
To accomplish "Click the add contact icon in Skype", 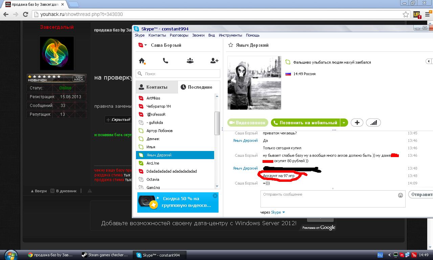I will [x=214, y=61].
